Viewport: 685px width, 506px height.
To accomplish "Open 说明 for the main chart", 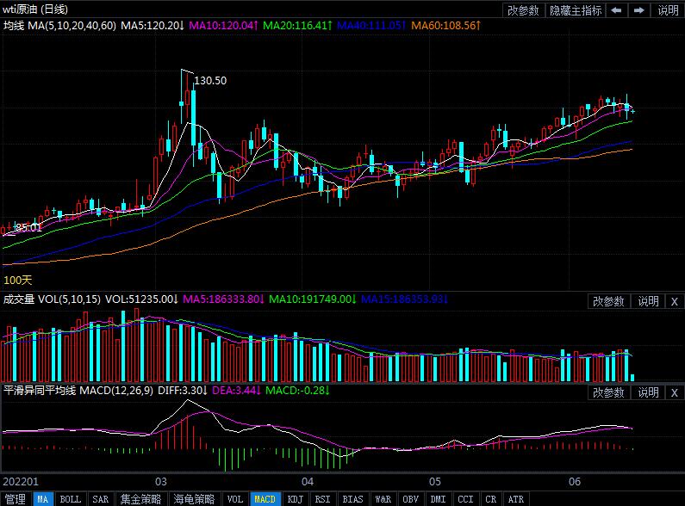I will point(668,10).
